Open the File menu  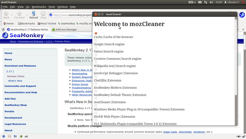tap(5, 7)
